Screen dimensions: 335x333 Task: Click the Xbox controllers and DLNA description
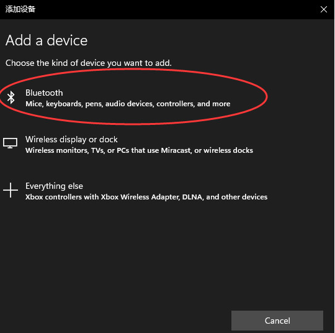(x=146, y=197)
